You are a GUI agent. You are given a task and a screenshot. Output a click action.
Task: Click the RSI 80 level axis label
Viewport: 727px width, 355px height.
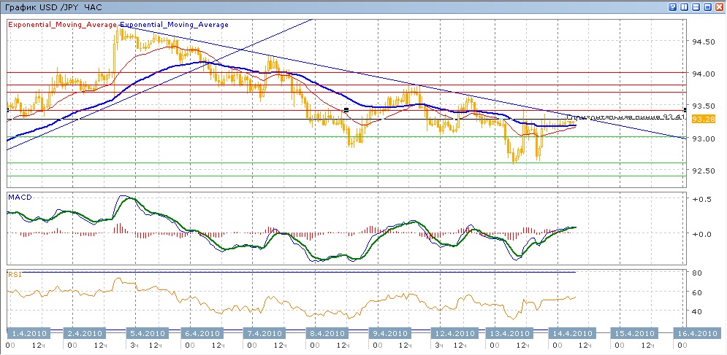[697, 273]
